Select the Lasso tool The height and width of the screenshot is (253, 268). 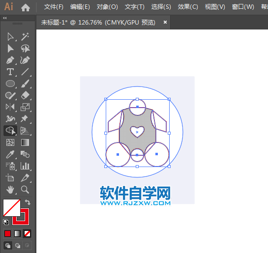click(x=25, y=49)
